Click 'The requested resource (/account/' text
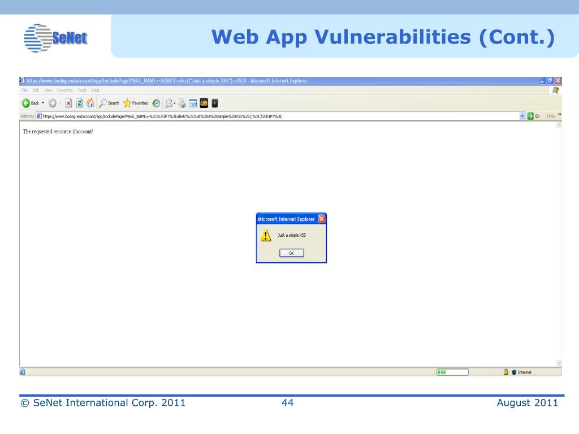This screenshot has height=434, width=579. tap(58, 131)
